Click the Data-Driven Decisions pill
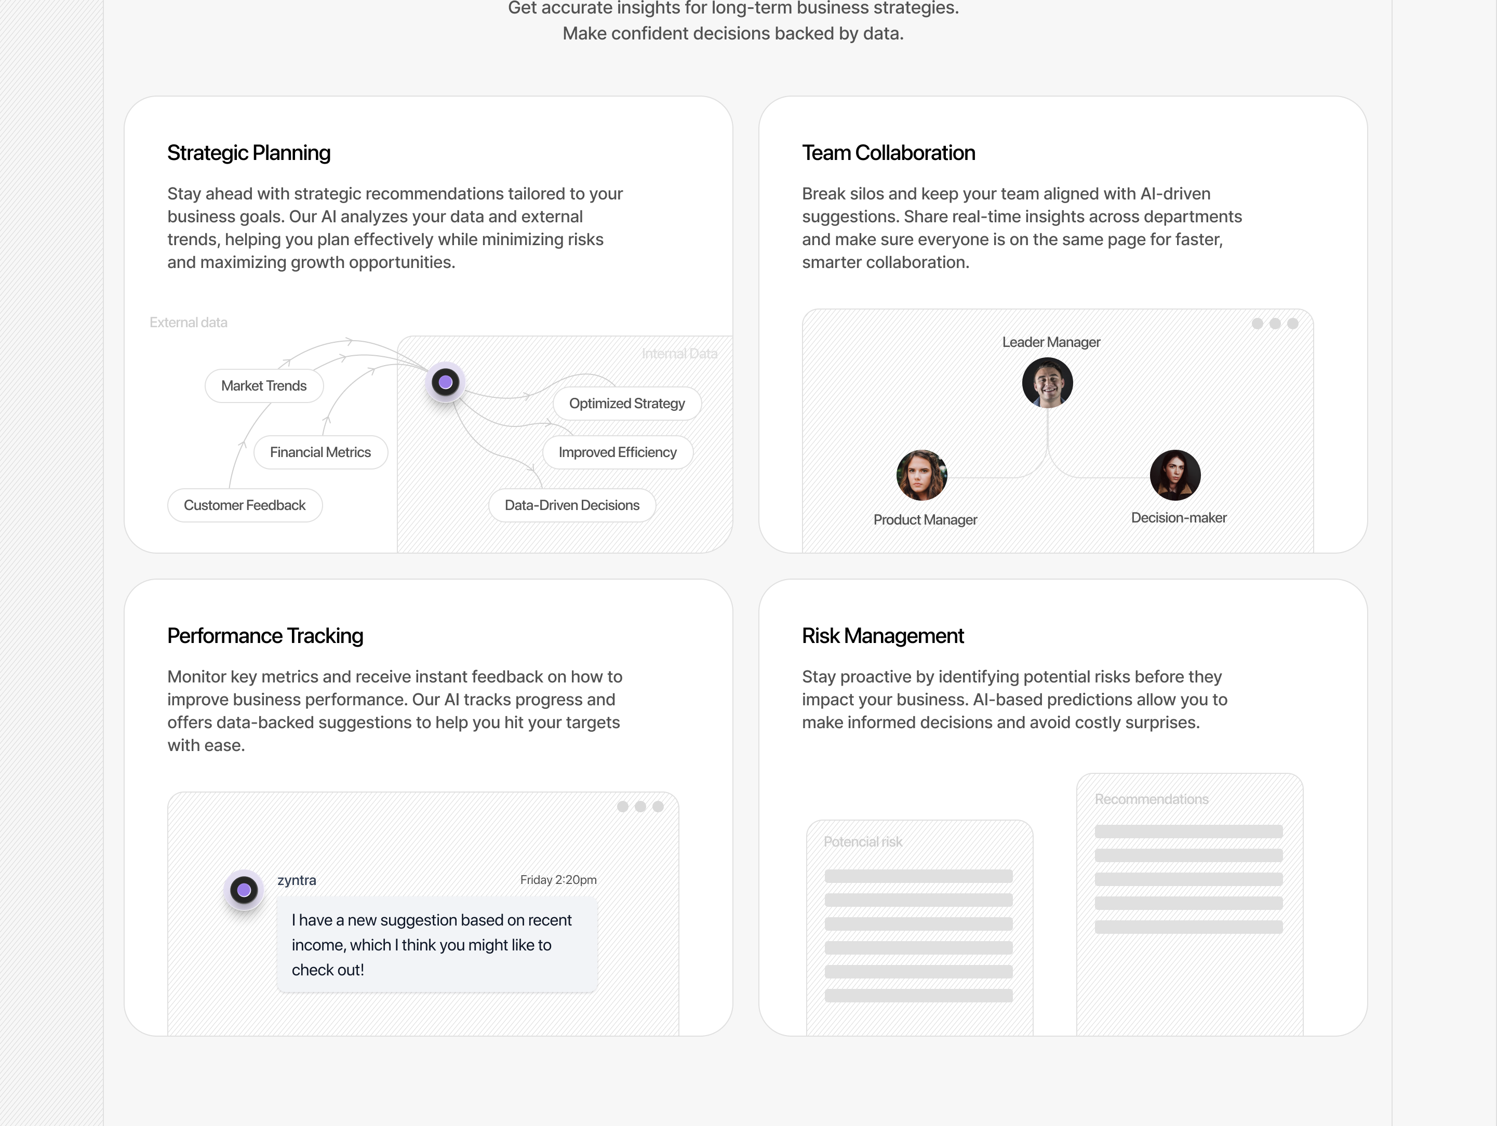This screenshot has width=1497, height=1126. pos(572,505)
